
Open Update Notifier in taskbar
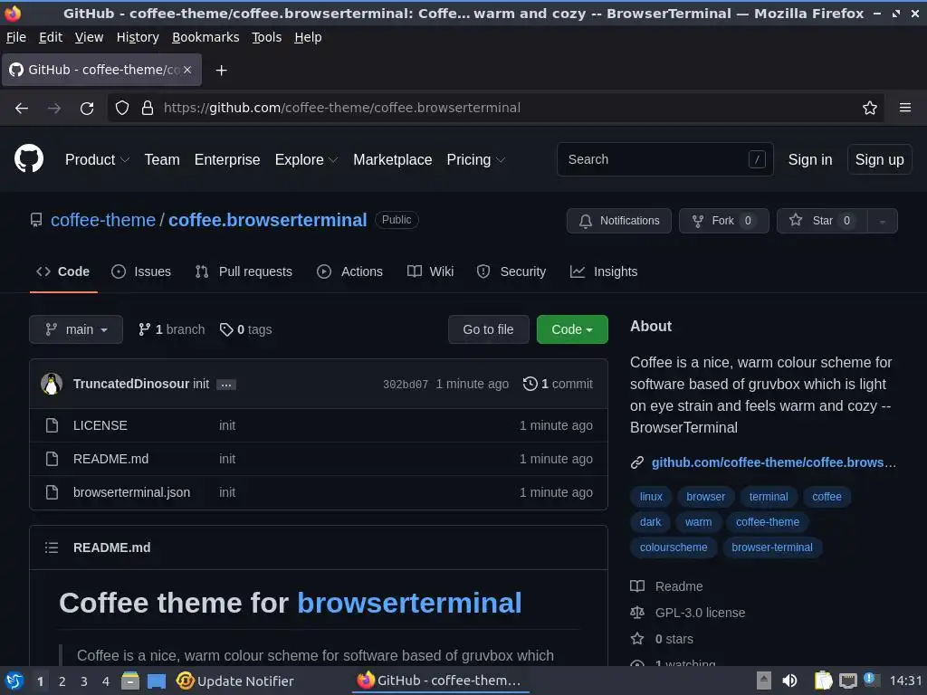click(234, 681)
